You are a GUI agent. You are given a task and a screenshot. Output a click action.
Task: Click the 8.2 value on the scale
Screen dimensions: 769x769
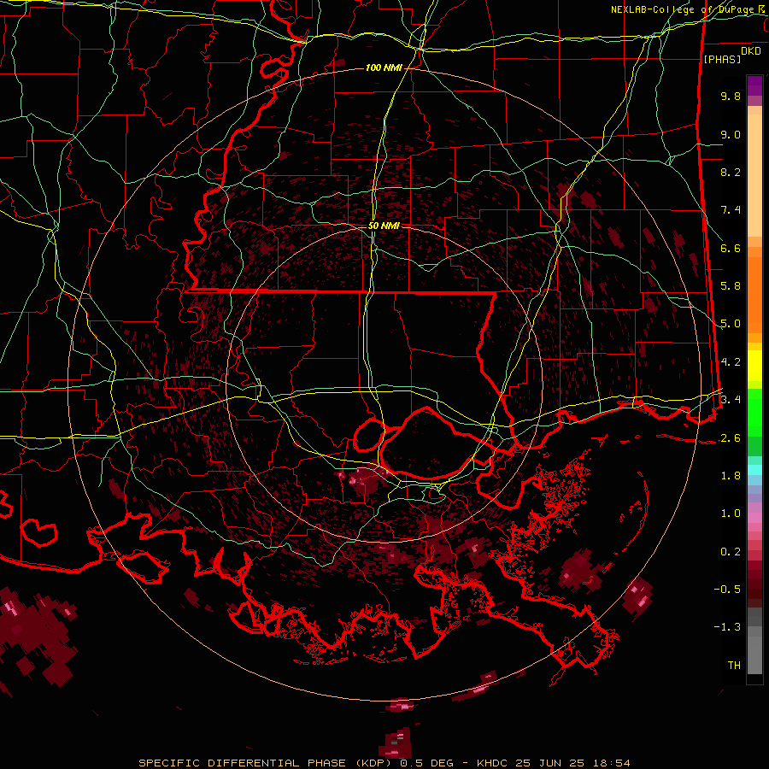coord(731,172)
